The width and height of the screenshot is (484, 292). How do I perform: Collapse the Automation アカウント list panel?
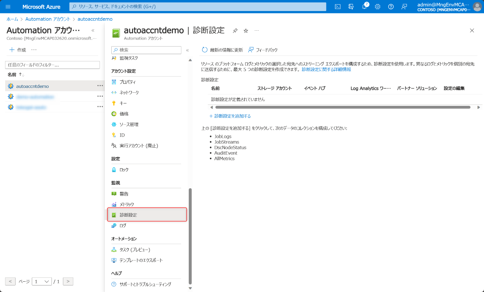pyautogui.click(x=93, y=31)
